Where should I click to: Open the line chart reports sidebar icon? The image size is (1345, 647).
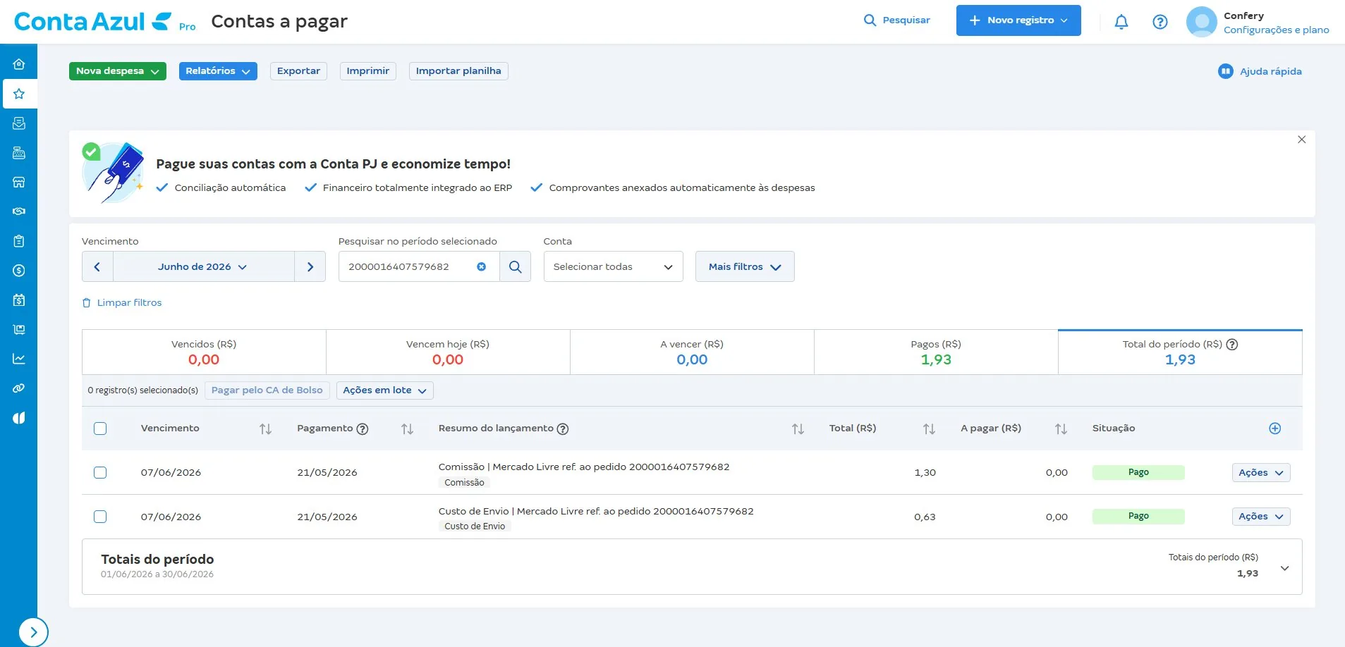(19, 359)
